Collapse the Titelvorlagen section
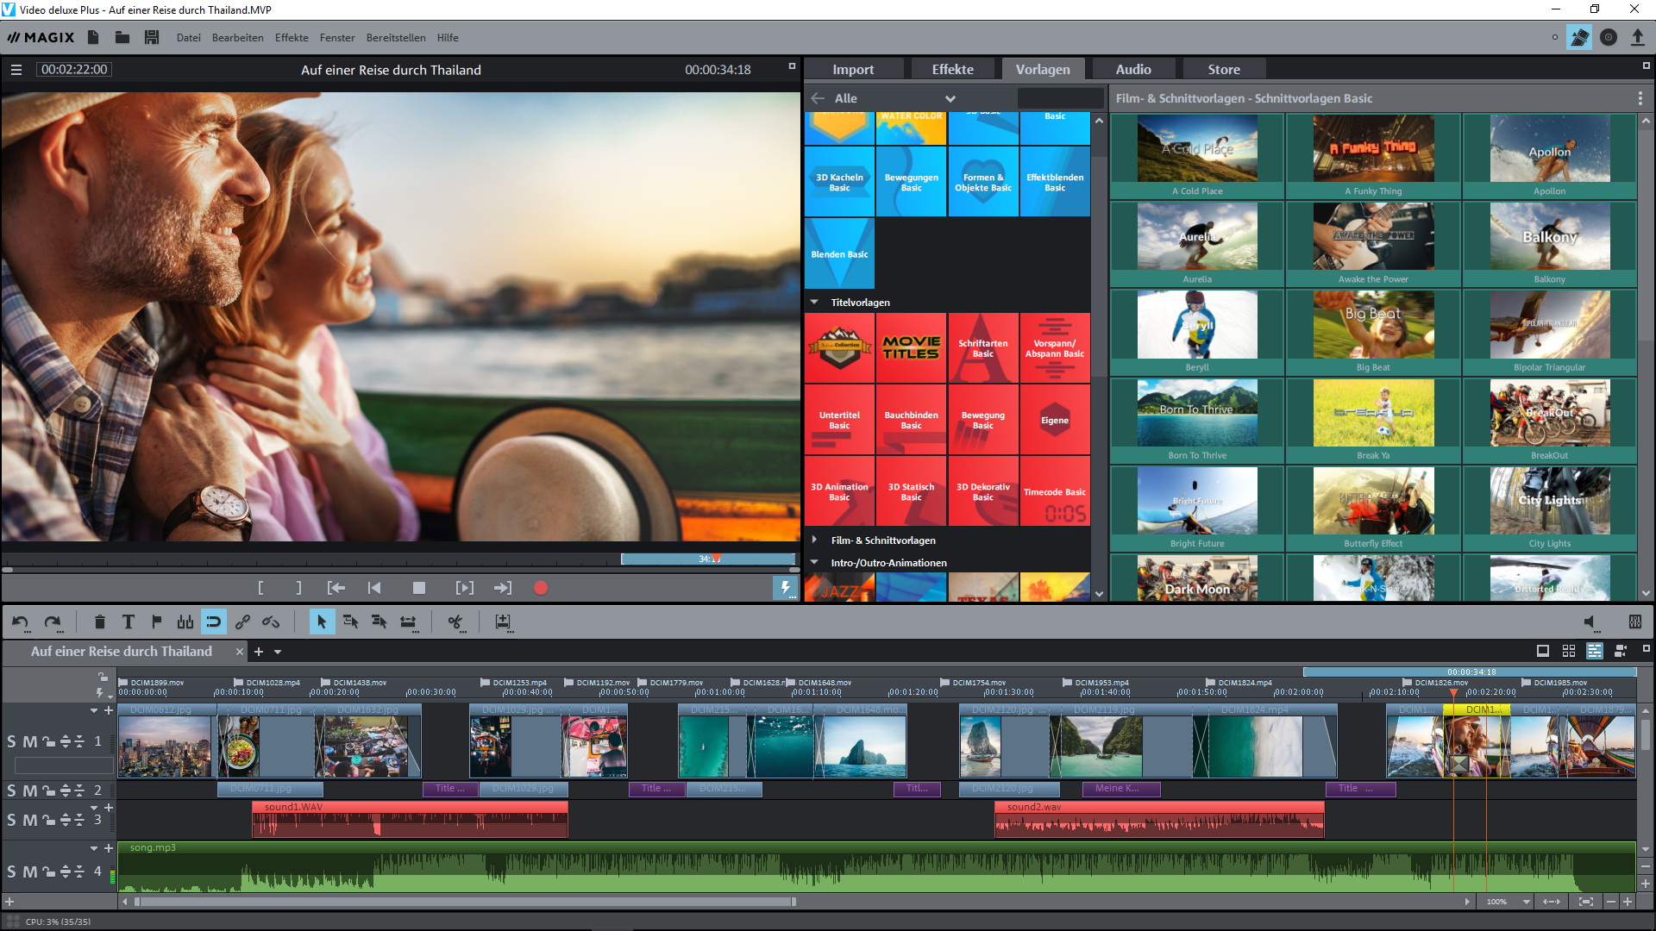This screenshot has height=931, width=1656. tap(814, 303)
